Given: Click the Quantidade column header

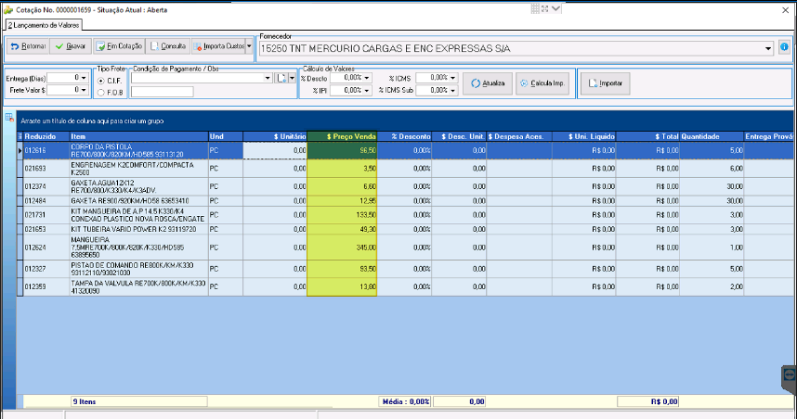Looking at the screenshot, I should (712, 136).
